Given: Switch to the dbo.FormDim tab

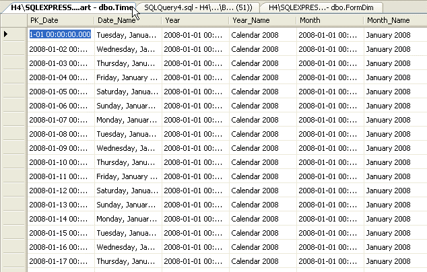Looking at the screenshot, I should point(313,7).
